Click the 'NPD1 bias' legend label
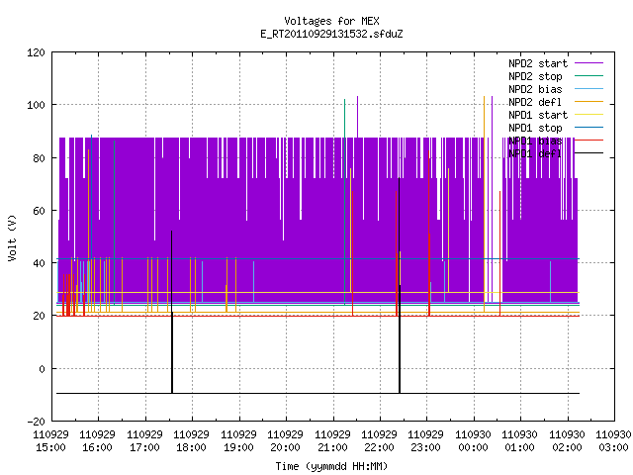 [535, 141]
